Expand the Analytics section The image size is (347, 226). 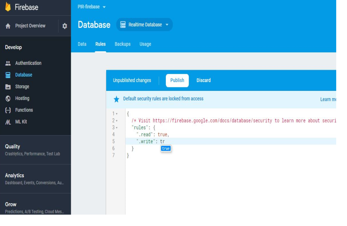pos(35,179)
